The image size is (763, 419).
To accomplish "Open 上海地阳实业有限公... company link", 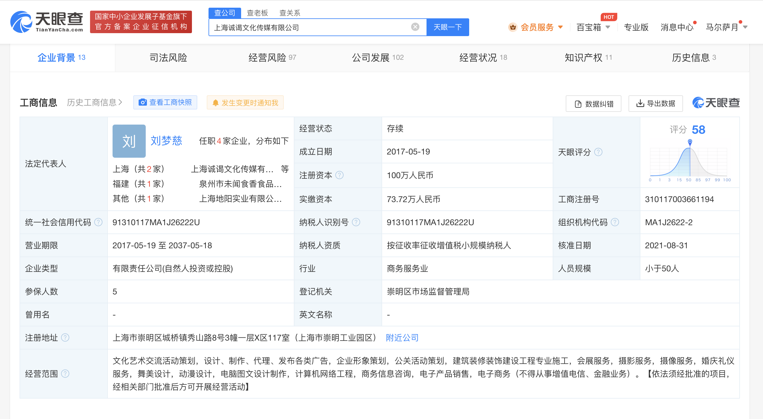I will click(241, 199).
